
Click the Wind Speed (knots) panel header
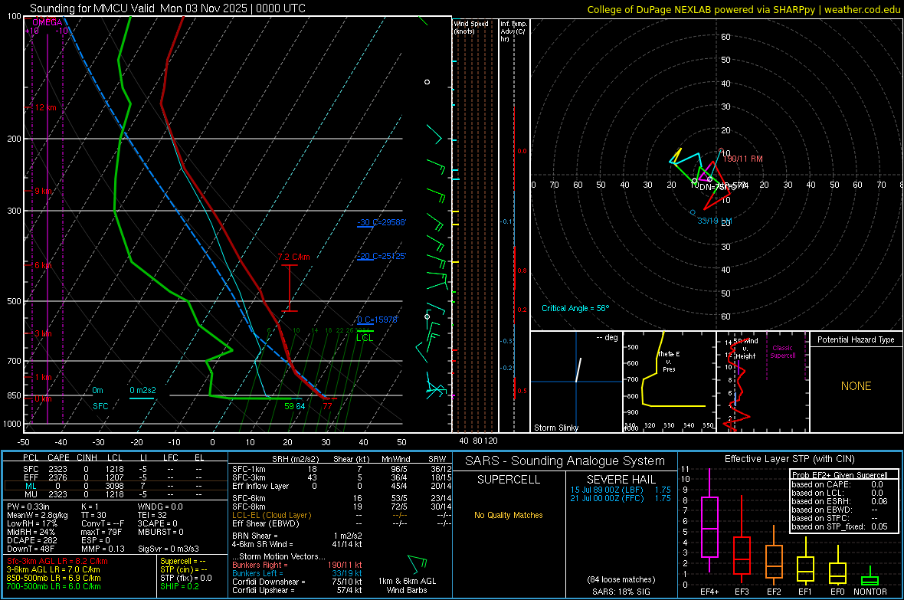tap(471, 28)
